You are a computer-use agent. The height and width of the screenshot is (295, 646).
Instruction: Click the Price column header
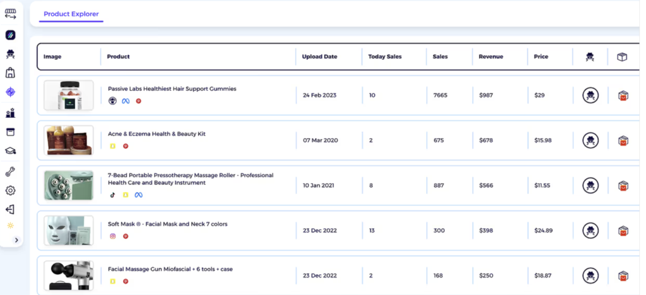click(x=541, y=57)
